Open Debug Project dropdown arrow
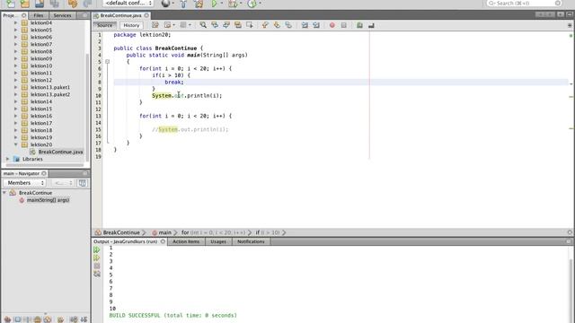The image size is (575, 323). [x=241, y=4]
